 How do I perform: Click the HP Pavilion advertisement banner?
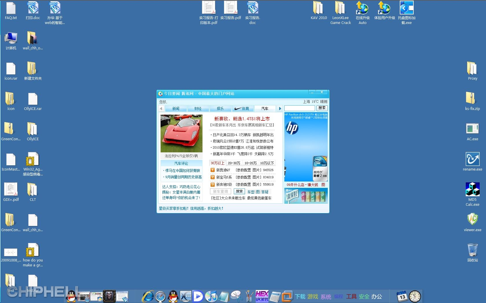click(306, 147)
